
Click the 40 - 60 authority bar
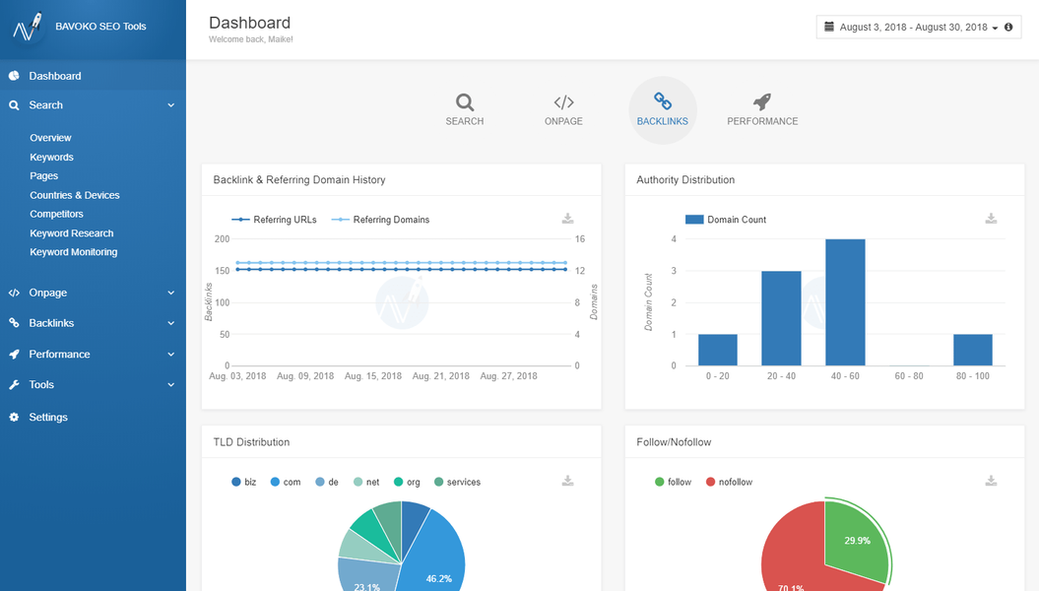click(845, 302)
